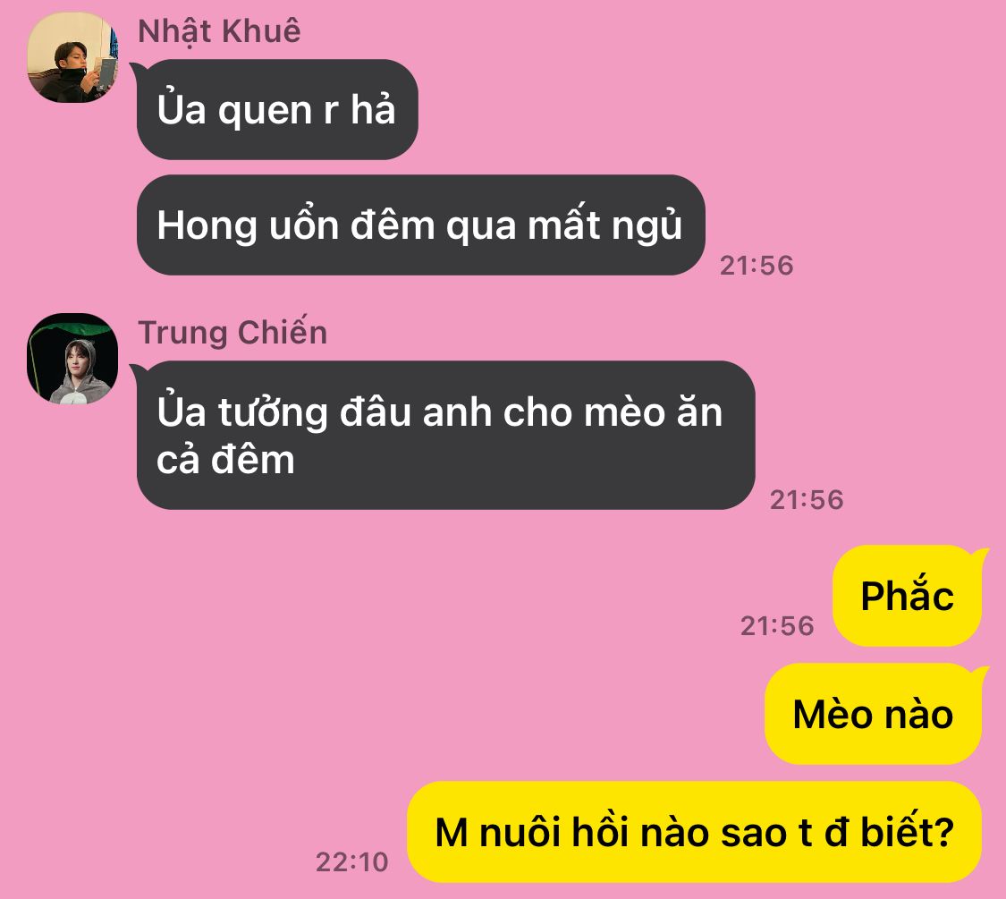Tap the 21:56 timestamp beside 'Phắc'
Viewport: 1006px width, 899px height.
pyautogui.click(x=778, y=625)
